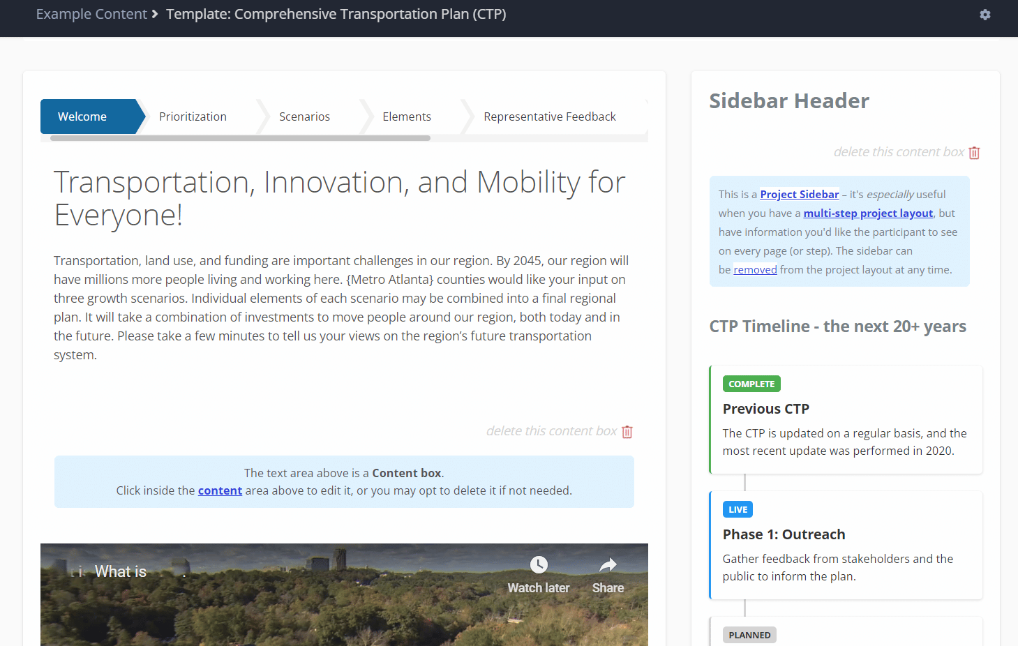The height and width of the screenshot is (646, 1018).
Task: Edit the Sidebar Header title text
Action: point(788,101)
